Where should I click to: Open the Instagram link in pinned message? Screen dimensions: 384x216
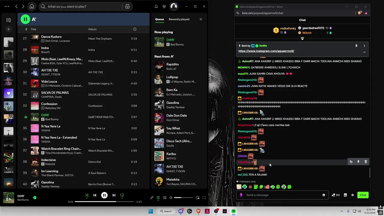[266, 51]
